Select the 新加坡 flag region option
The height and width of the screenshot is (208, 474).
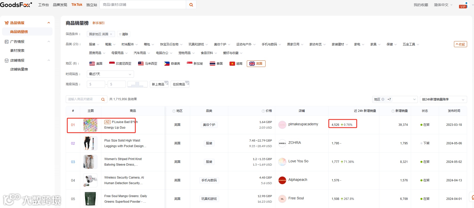pyautogui.click(x=195, y=64)
